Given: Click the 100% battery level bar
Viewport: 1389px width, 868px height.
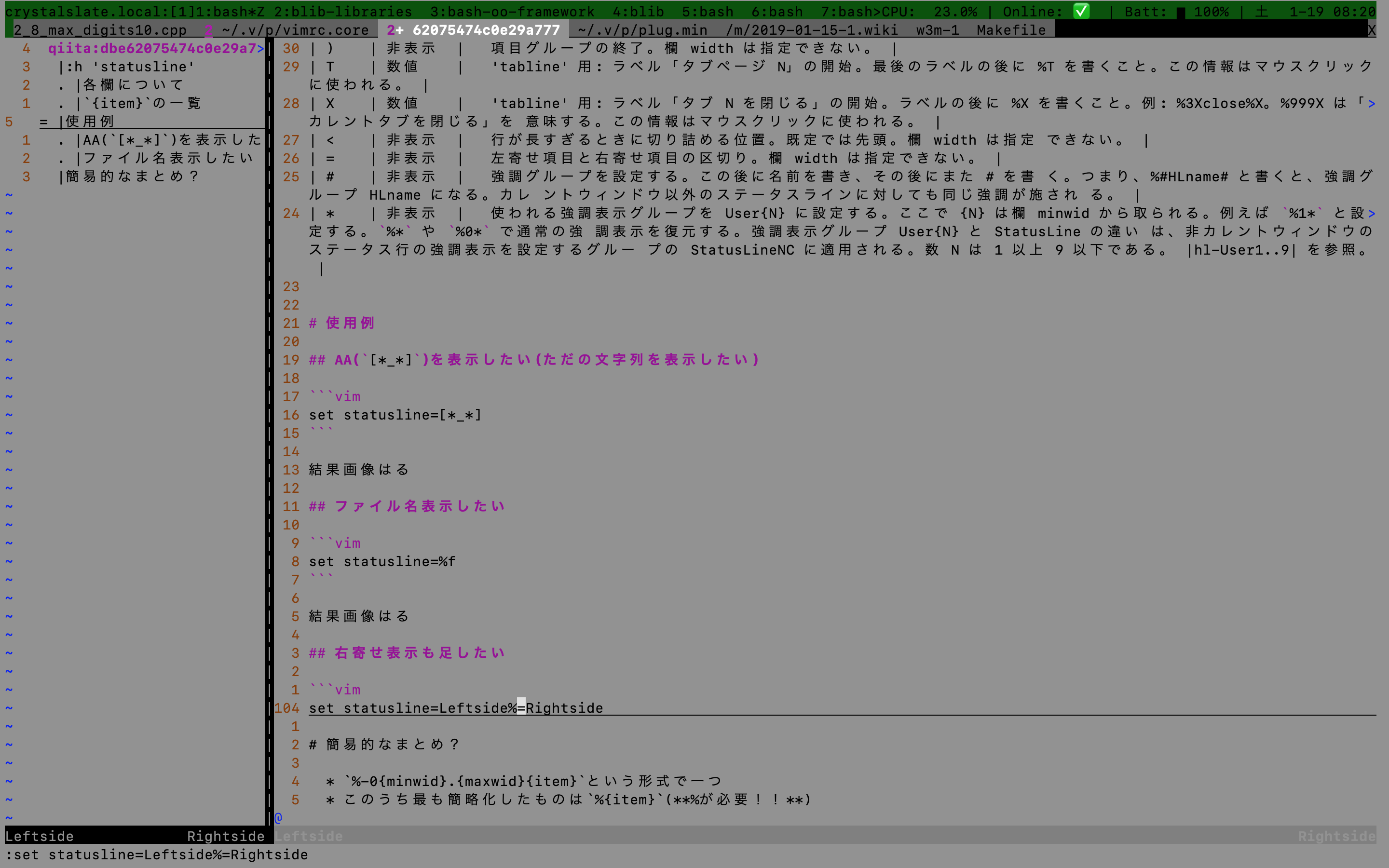Looking at the screenshot, I should coord(1213,10).
